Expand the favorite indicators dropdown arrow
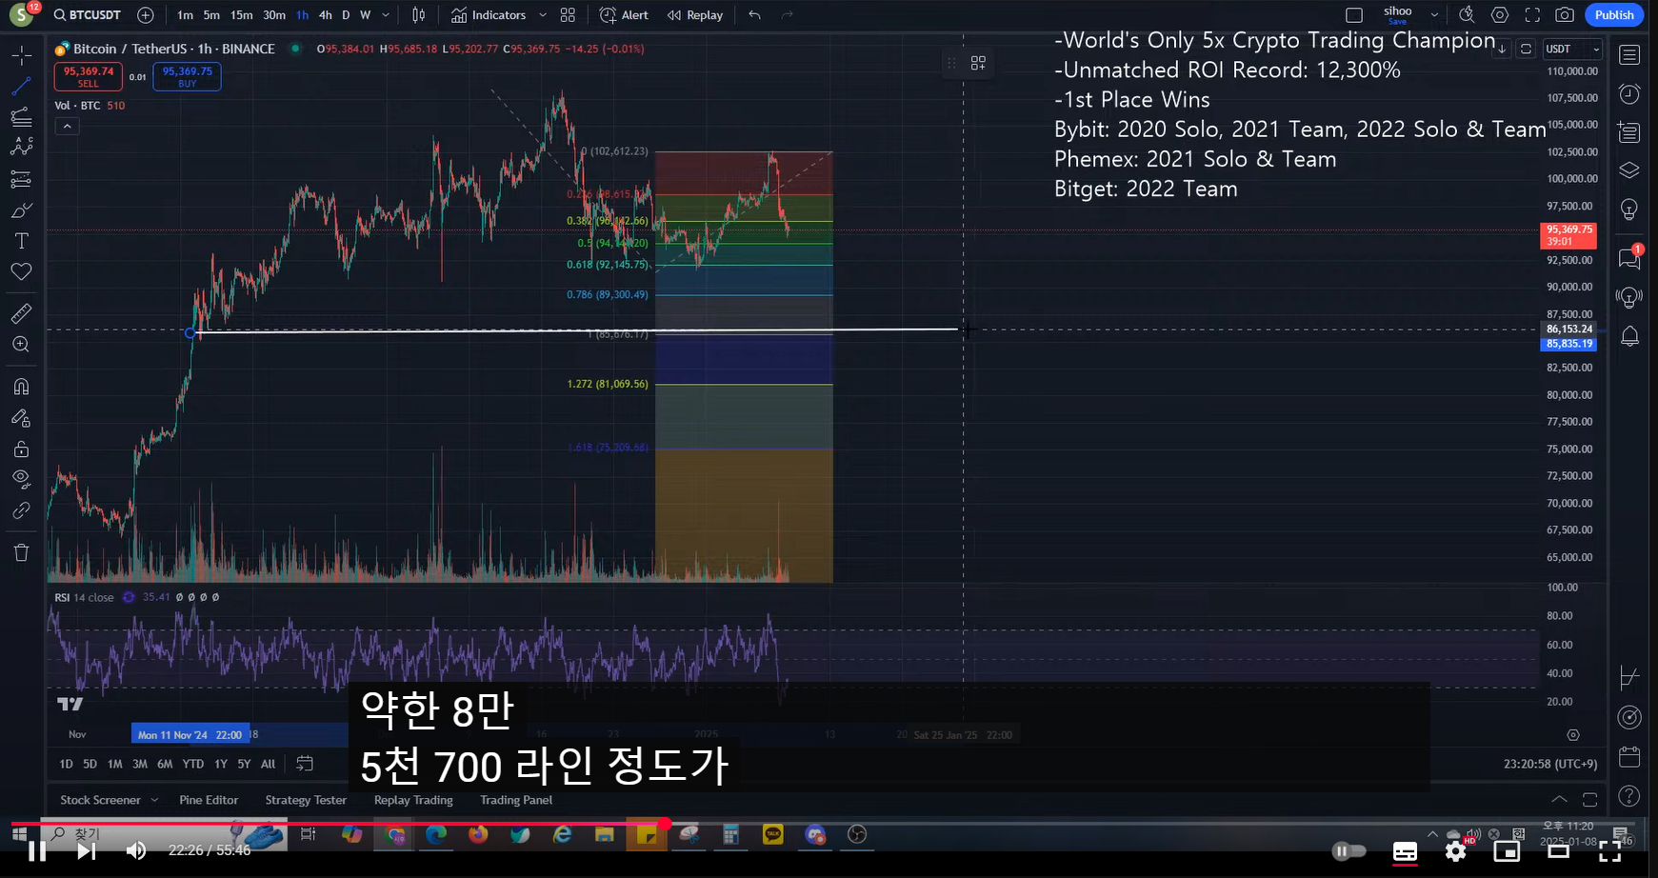 click(543, 15)
